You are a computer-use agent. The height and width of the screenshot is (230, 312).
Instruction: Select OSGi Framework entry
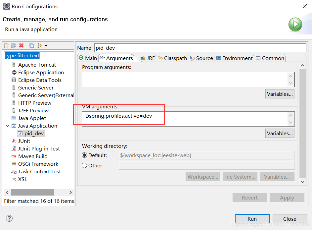38,164
